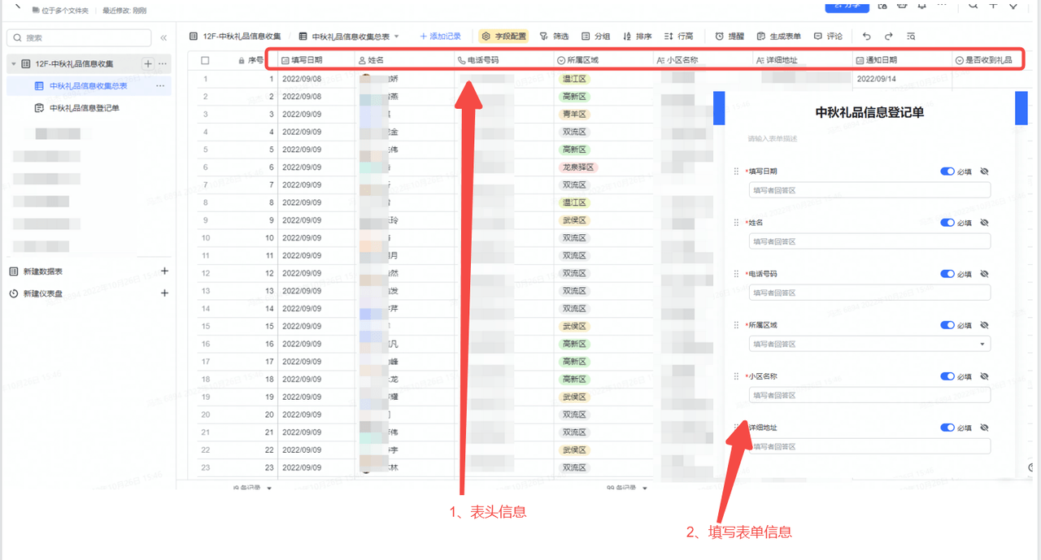Open the 提醒 reminder tool
The height and width of the screenshot is (560, 1041).
(x=730, y=37)
